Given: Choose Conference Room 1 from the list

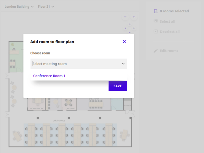Looking at the screenshot, I should coord(49,76).
